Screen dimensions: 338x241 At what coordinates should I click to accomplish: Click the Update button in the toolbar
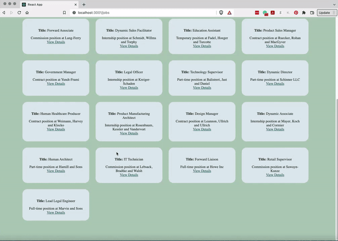click(327, 13)
